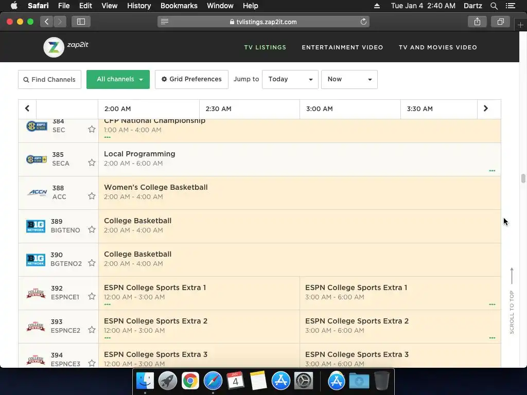Image resolution: width=527 pixels, height=395 pixels.
Task: Open Google Chrome from the Dock
Action: [x=190, y=381]
